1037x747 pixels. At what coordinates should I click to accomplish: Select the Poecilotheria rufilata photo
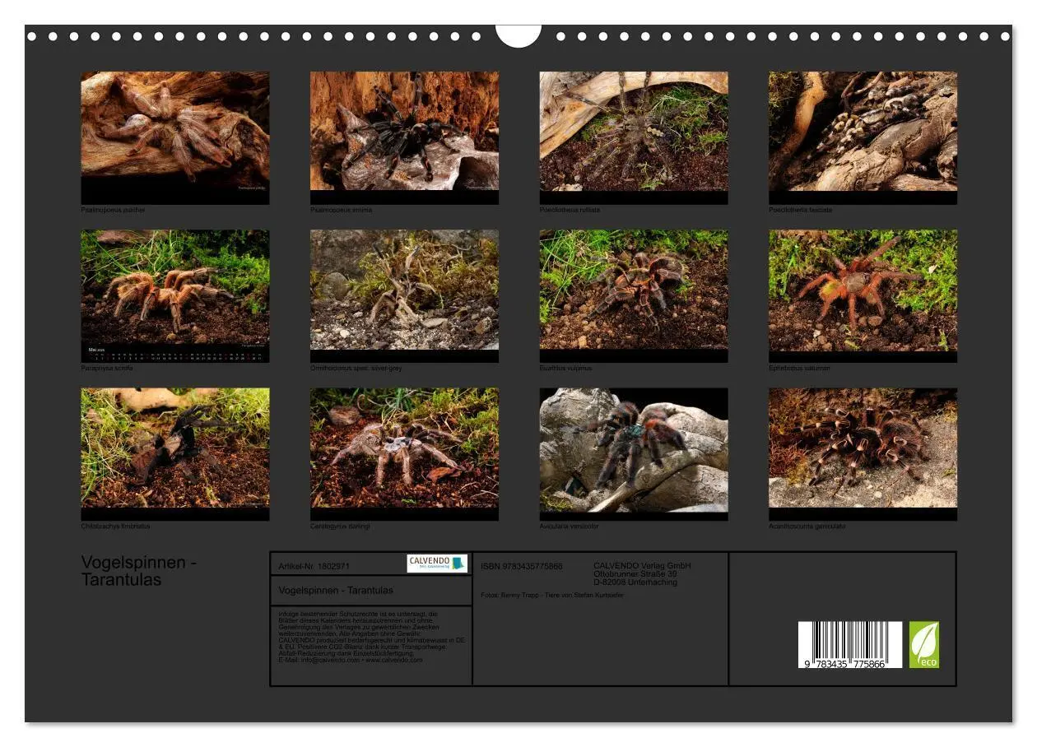[x=634, y=138]
